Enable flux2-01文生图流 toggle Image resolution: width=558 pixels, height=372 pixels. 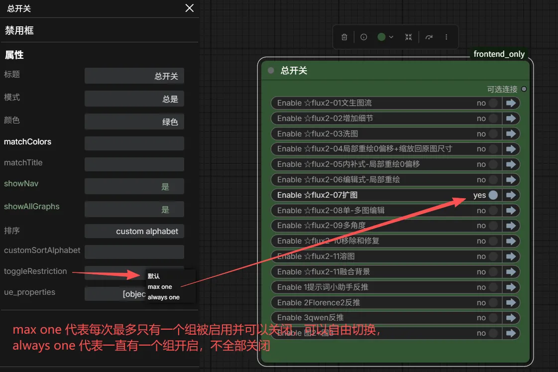(x=493, y=103)
